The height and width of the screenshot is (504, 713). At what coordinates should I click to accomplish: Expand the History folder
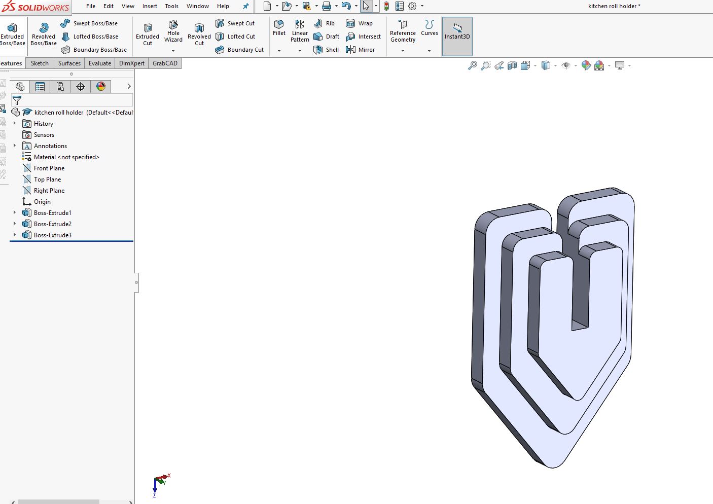coord(15,123)
